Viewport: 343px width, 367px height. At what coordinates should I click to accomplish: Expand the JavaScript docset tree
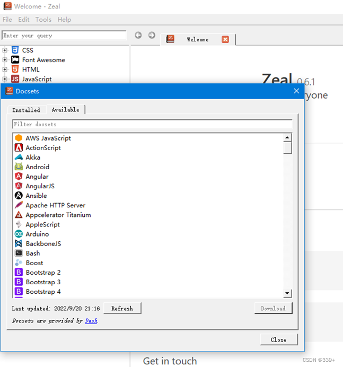click(5, 79)
